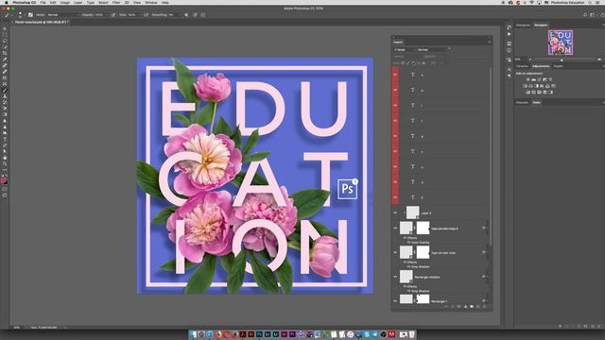The height and width of the screenshot is (340, 605).
Task: Add a Brightness/Contrast adjustment
Action: pyautogui.click(x=527, y=79)
